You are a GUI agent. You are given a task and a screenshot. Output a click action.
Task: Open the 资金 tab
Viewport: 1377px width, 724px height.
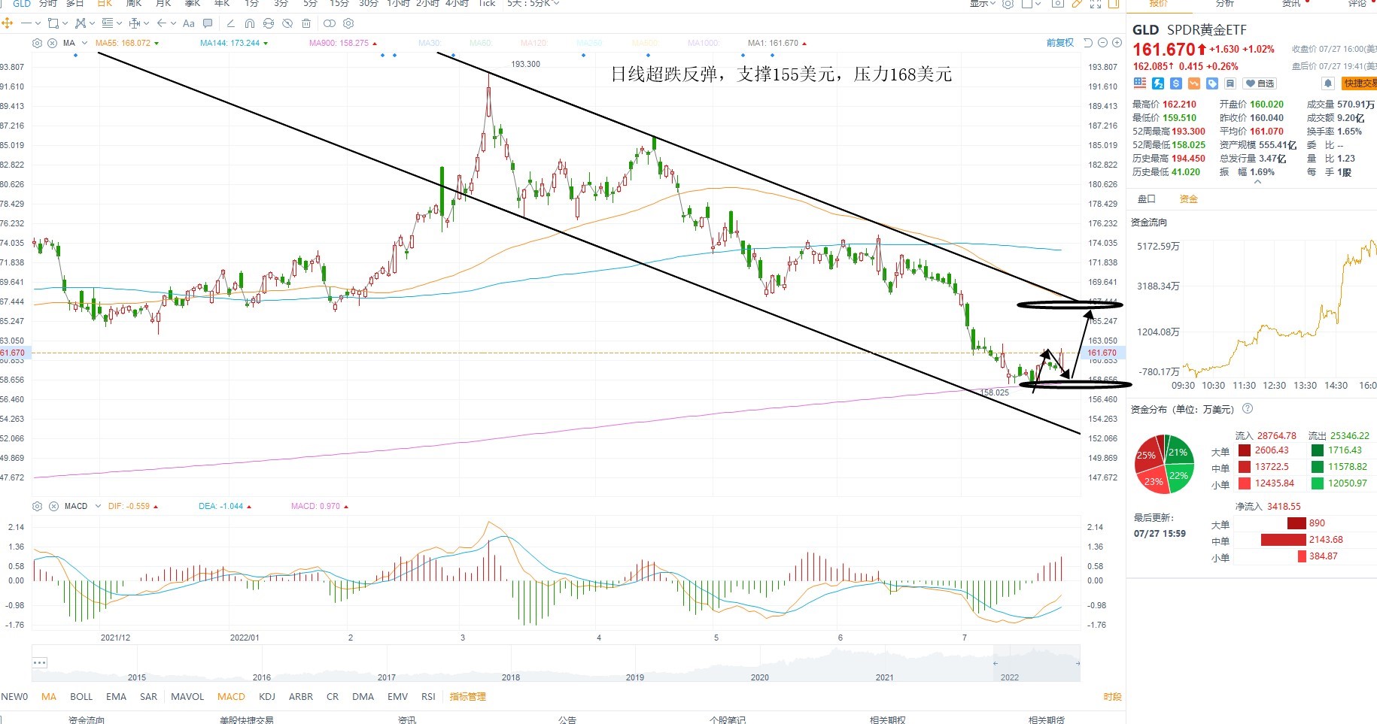(1189, 199)
